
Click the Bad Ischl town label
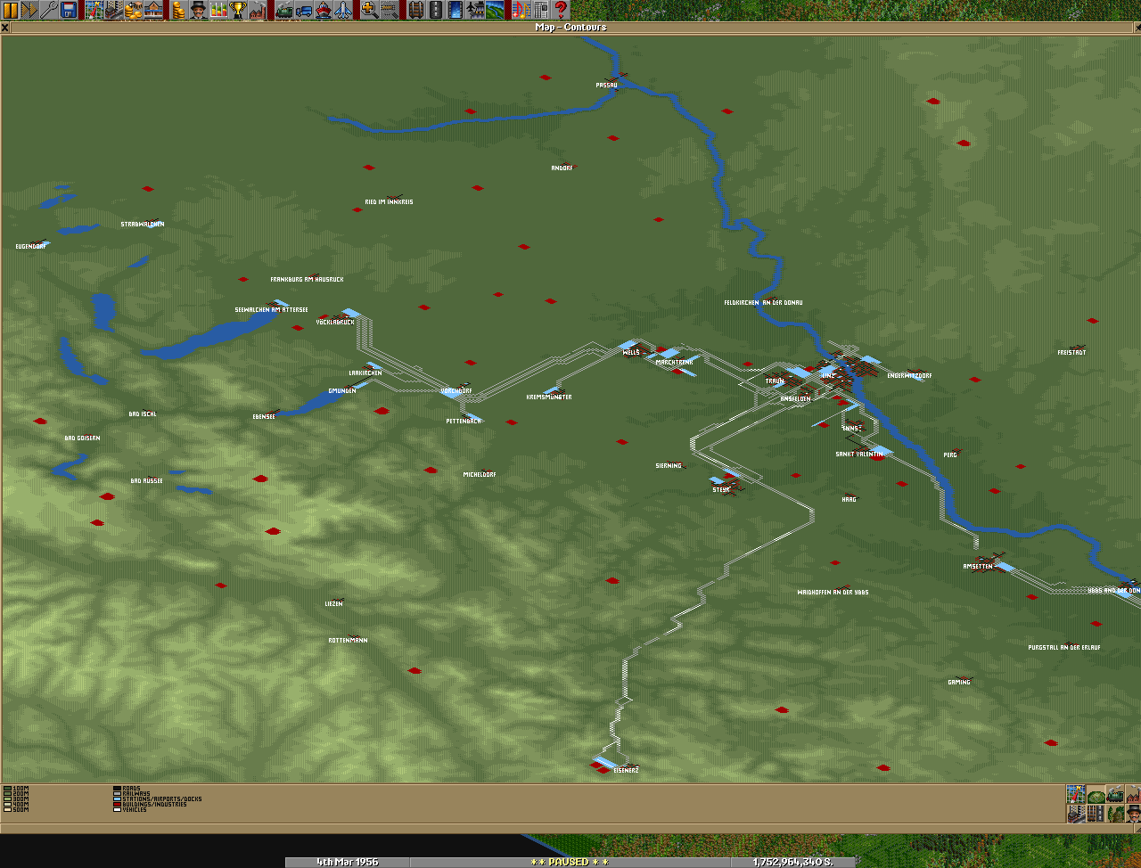click(x=143, y=414)
